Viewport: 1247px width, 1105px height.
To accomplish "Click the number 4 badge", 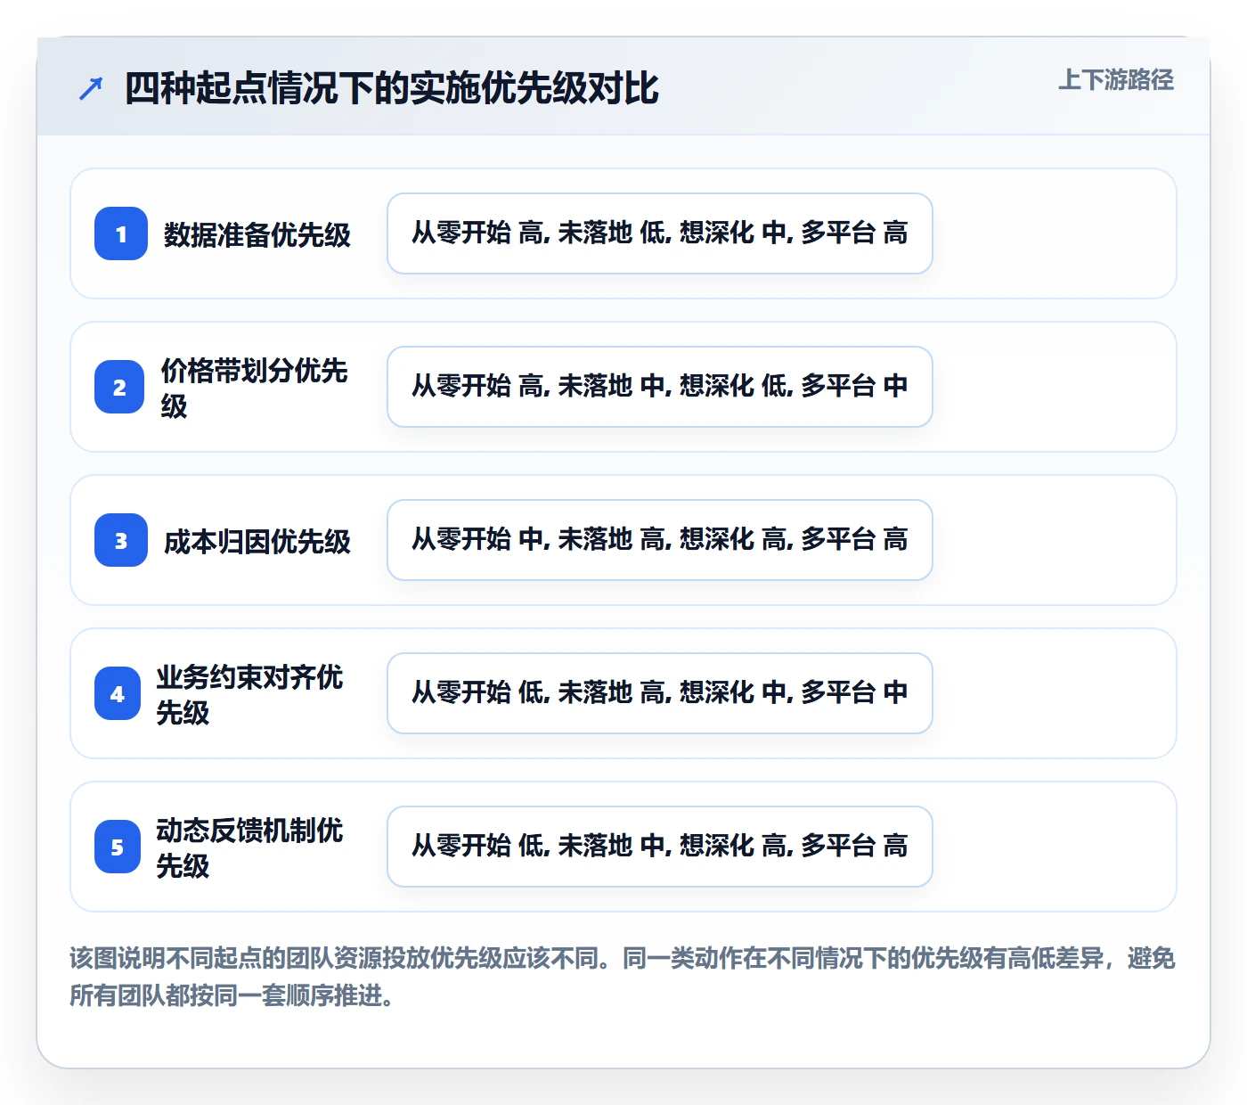I will click(x=118, y=693).
